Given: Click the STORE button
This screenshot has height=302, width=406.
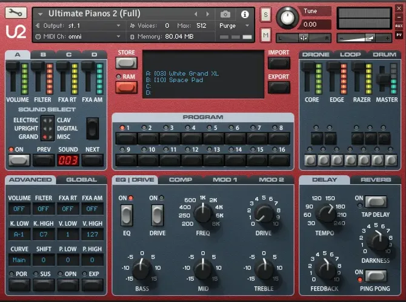Looking at the screenshot, I should point(127,63).
